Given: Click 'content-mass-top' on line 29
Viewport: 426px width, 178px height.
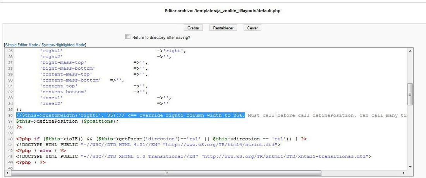Looking at the screenshot, I should [66, 74].
